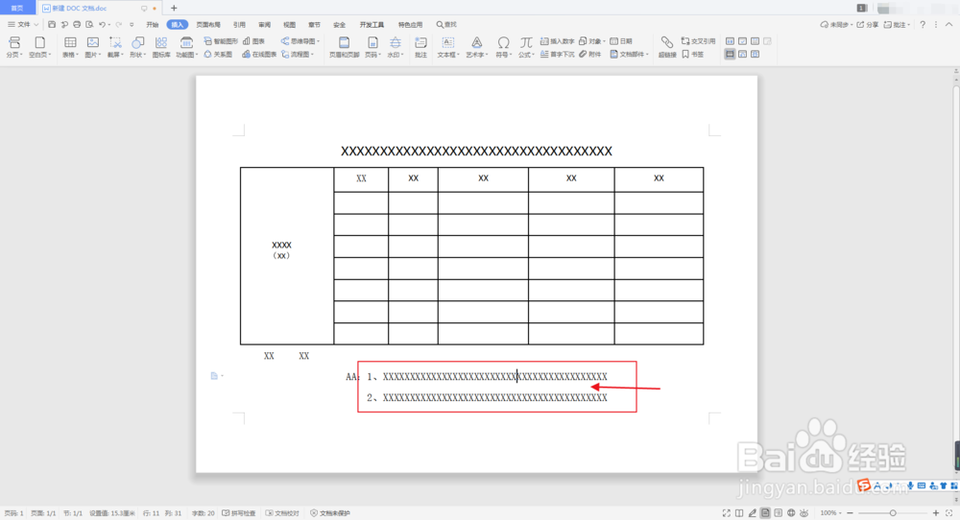Switch to the 引用 ribbon tab
Image resolution: width=960 pixels, height=520 pixels.
pyautogui.click(x=239, y=25)
